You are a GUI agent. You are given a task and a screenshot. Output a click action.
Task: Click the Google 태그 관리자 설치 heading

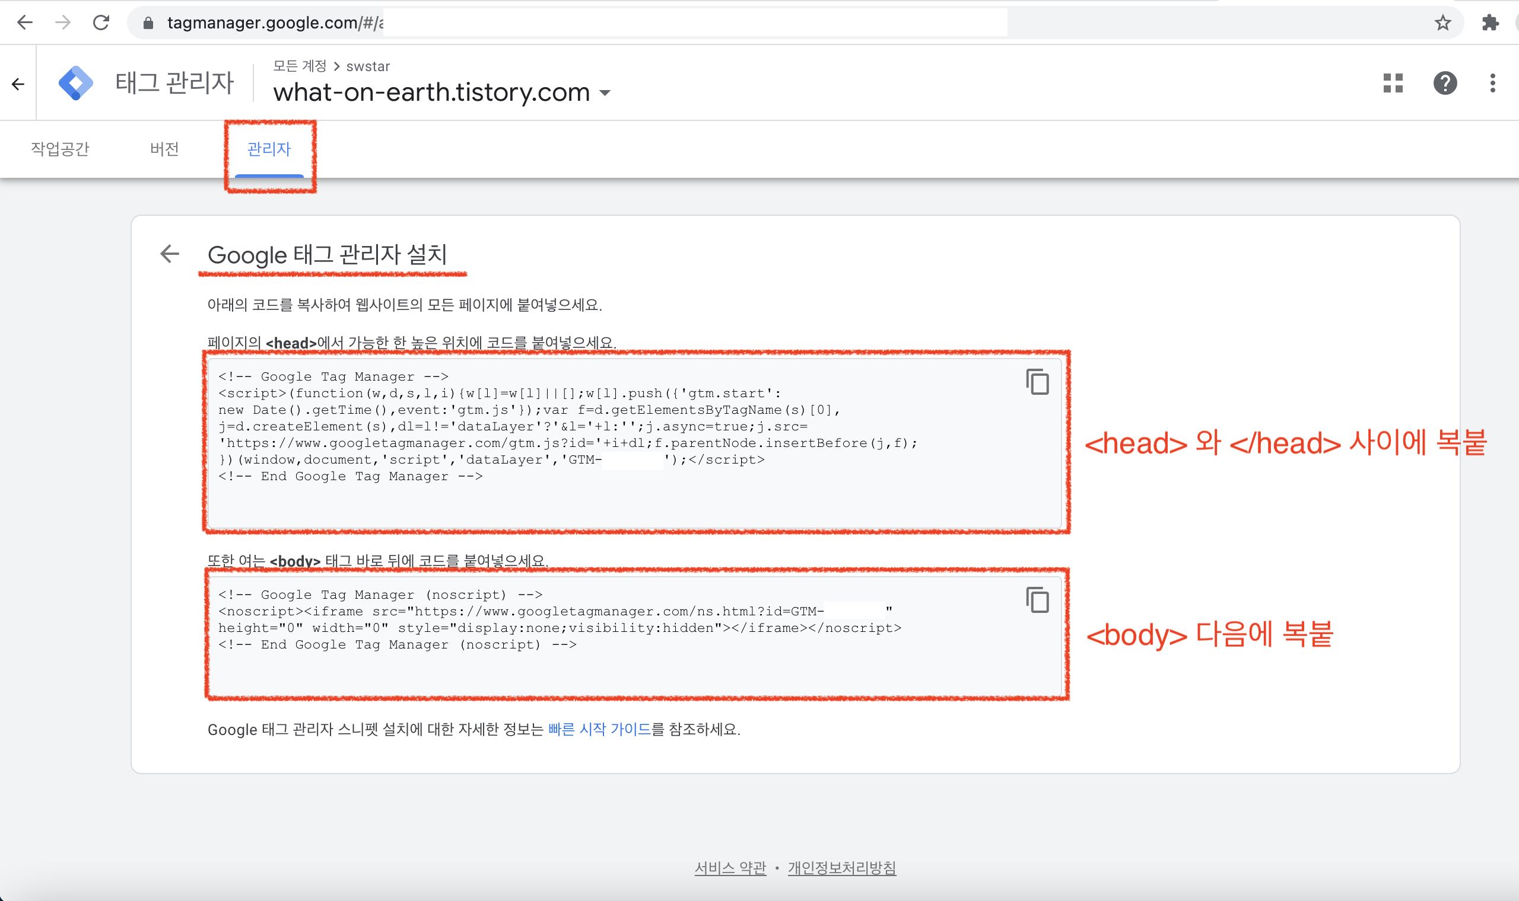(x=328, y=254)
